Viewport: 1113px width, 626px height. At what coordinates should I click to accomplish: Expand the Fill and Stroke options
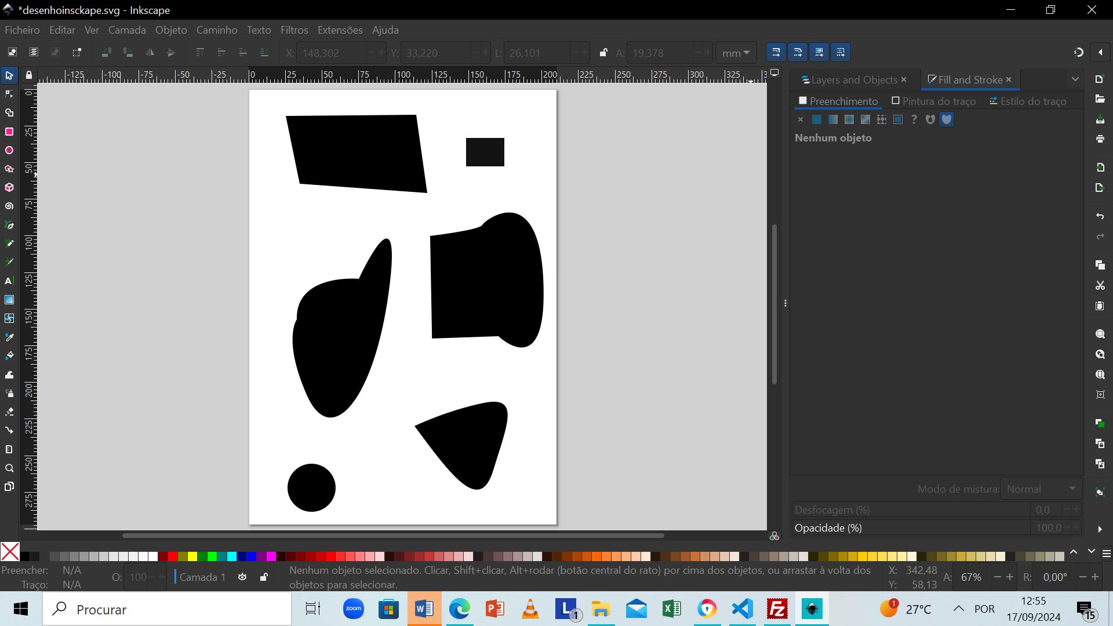[1075, 79]
